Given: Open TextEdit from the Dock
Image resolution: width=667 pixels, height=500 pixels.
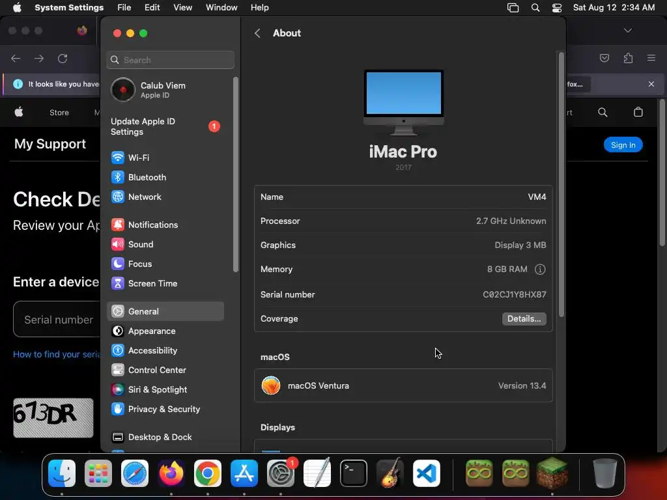Looking at the screenshot, I should tap(317, 473).
